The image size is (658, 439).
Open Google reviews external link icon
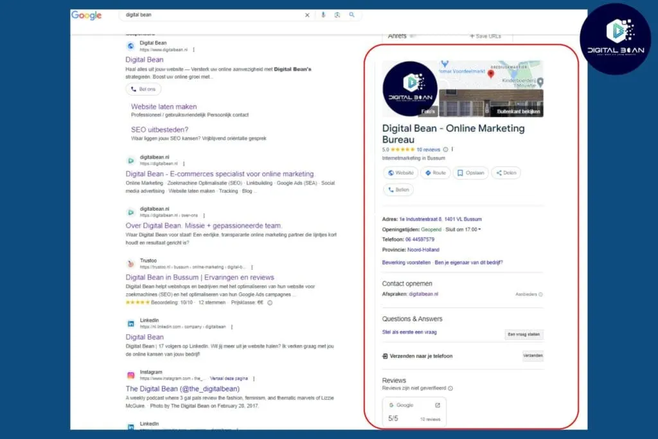(x=438, y=405)
